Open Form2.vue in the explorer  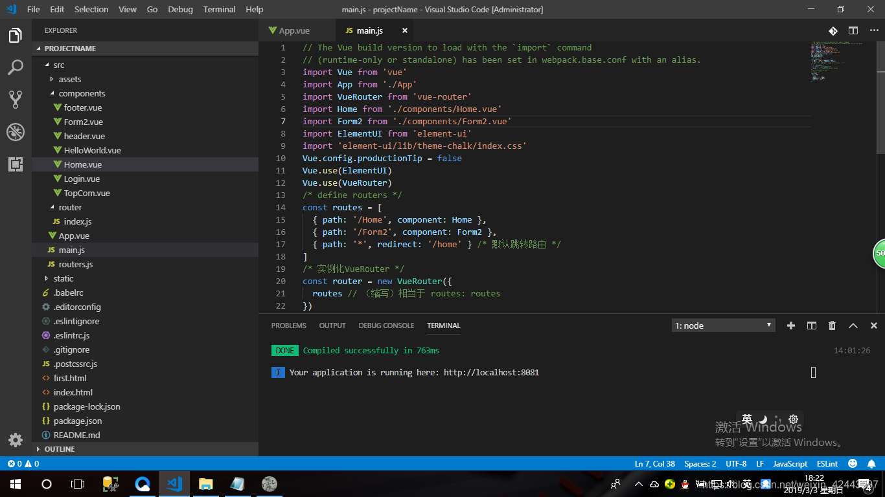tap(145, 122)
